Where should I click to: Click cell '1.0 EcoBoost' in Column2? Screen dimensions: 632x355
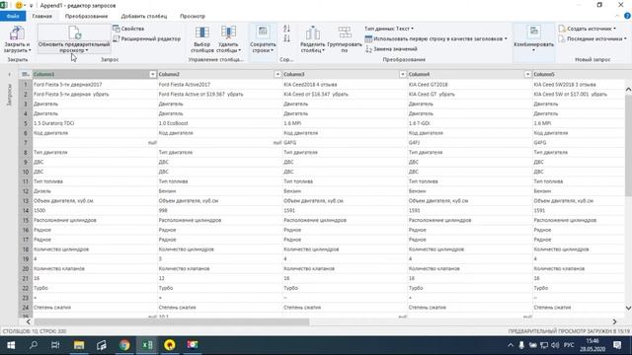pyautogui.click(x=219, y=123)
